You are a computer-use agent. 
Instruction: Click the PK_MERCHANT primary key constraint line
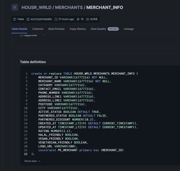(x=81, y=150)
